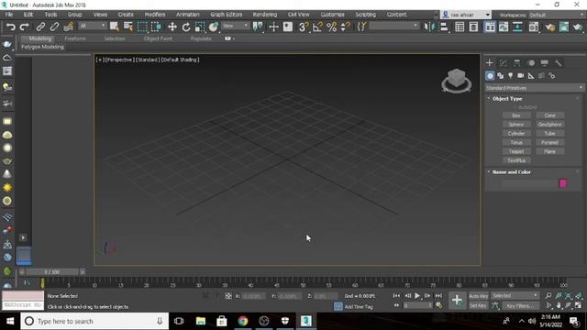
Task: Open the Curve Editor
Action: (x=504, y=27)
